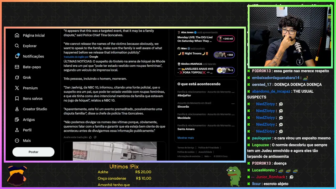Click chat username paulogeyer
This screenshot has width=336, height=189.
tap(262, 138)
